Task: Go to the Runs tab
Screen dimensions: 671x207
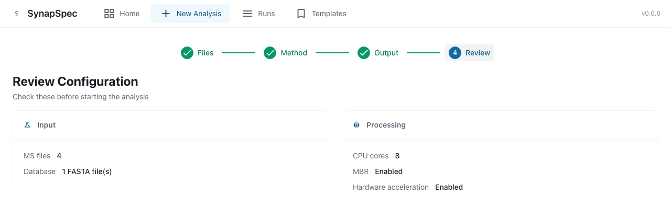Action: tap(258, 14)
